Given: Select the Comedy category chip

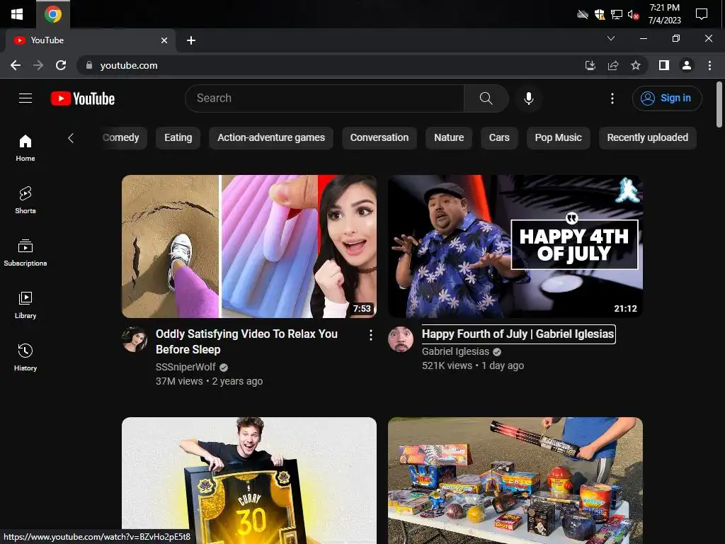Looking at the screenshot, I should point(121,138).
